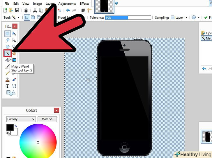212x158 pixels.
Task: Select the Ellipse Select tool
Action: (8, 47)
